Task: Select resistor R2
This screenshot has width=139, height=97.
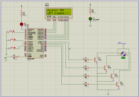Action: (87, 68)
